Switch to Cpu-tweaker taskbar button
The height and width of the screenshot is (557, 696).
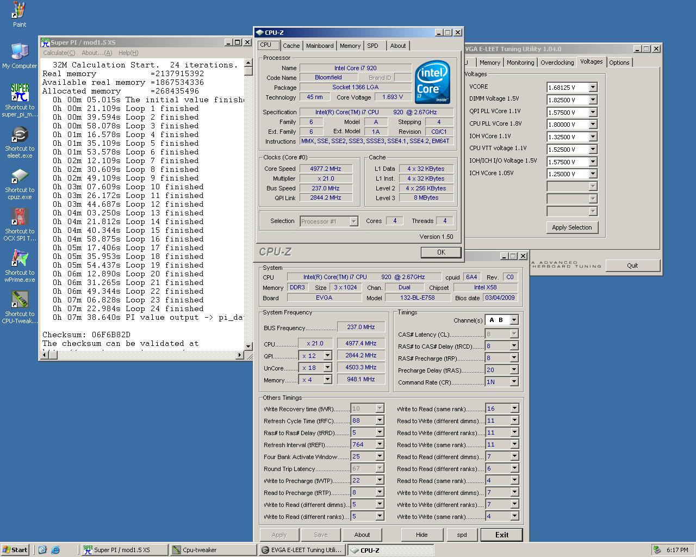(213, 550)
